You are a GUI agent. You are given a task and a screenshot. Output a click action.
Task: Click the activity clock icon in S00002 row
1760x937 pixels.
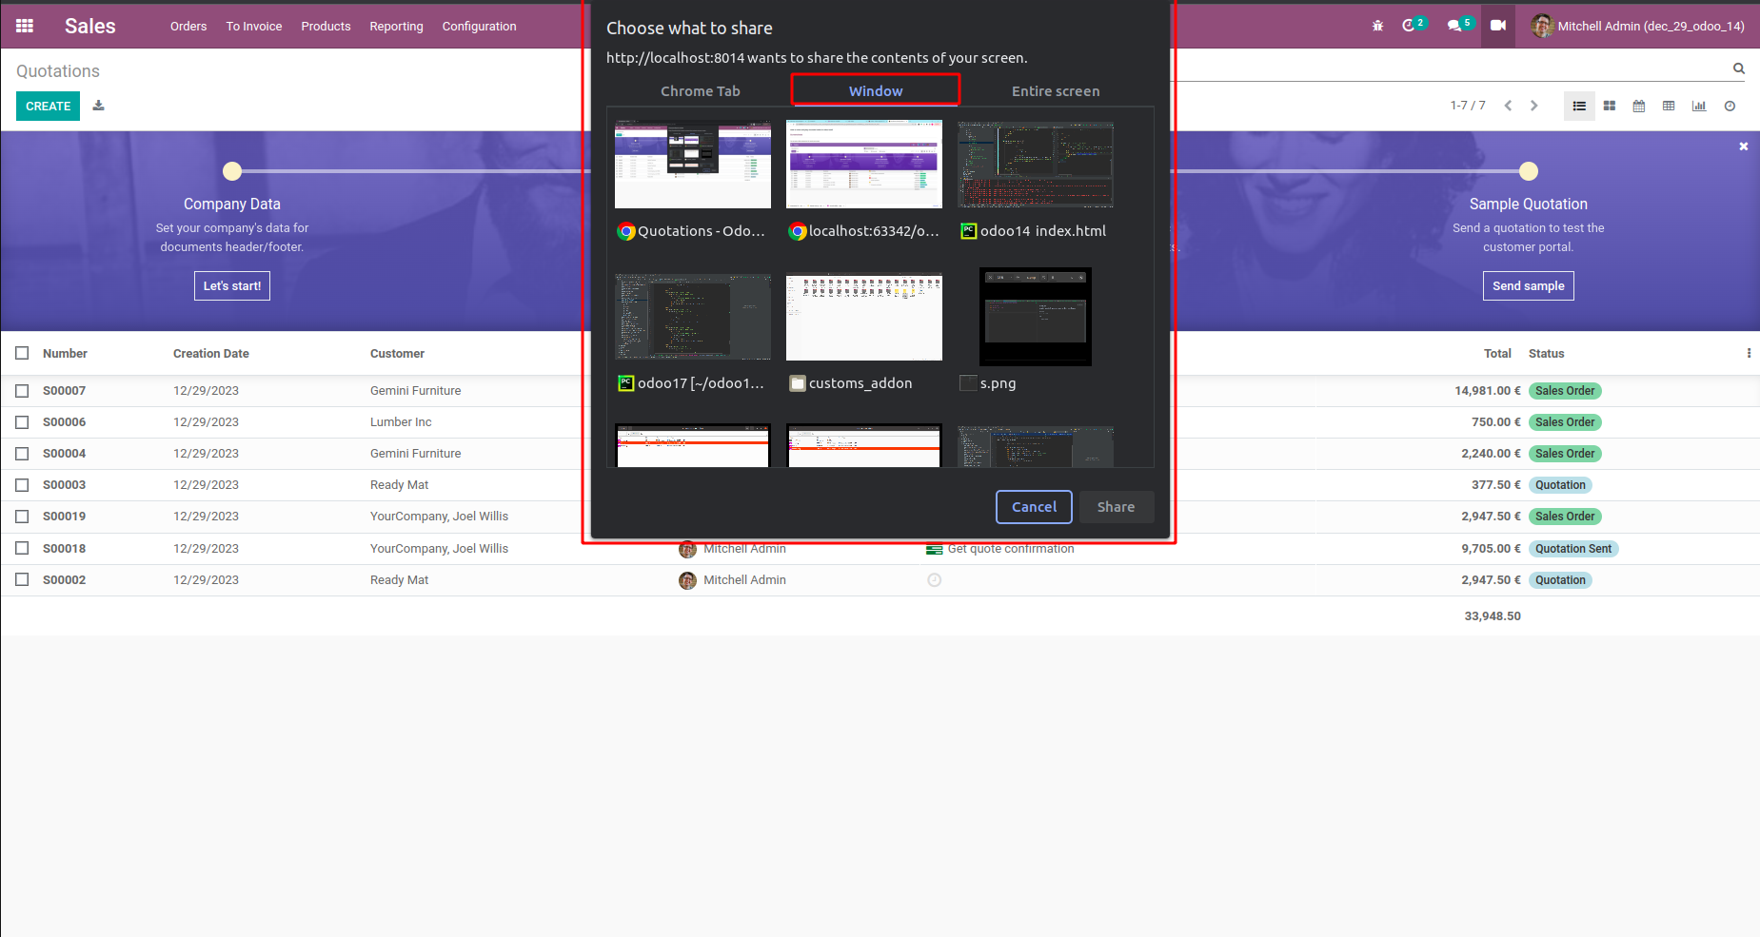935,580
